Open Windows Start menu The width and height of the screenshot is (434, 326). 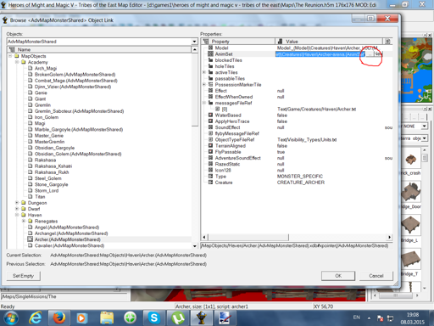[x=11, y=318]
